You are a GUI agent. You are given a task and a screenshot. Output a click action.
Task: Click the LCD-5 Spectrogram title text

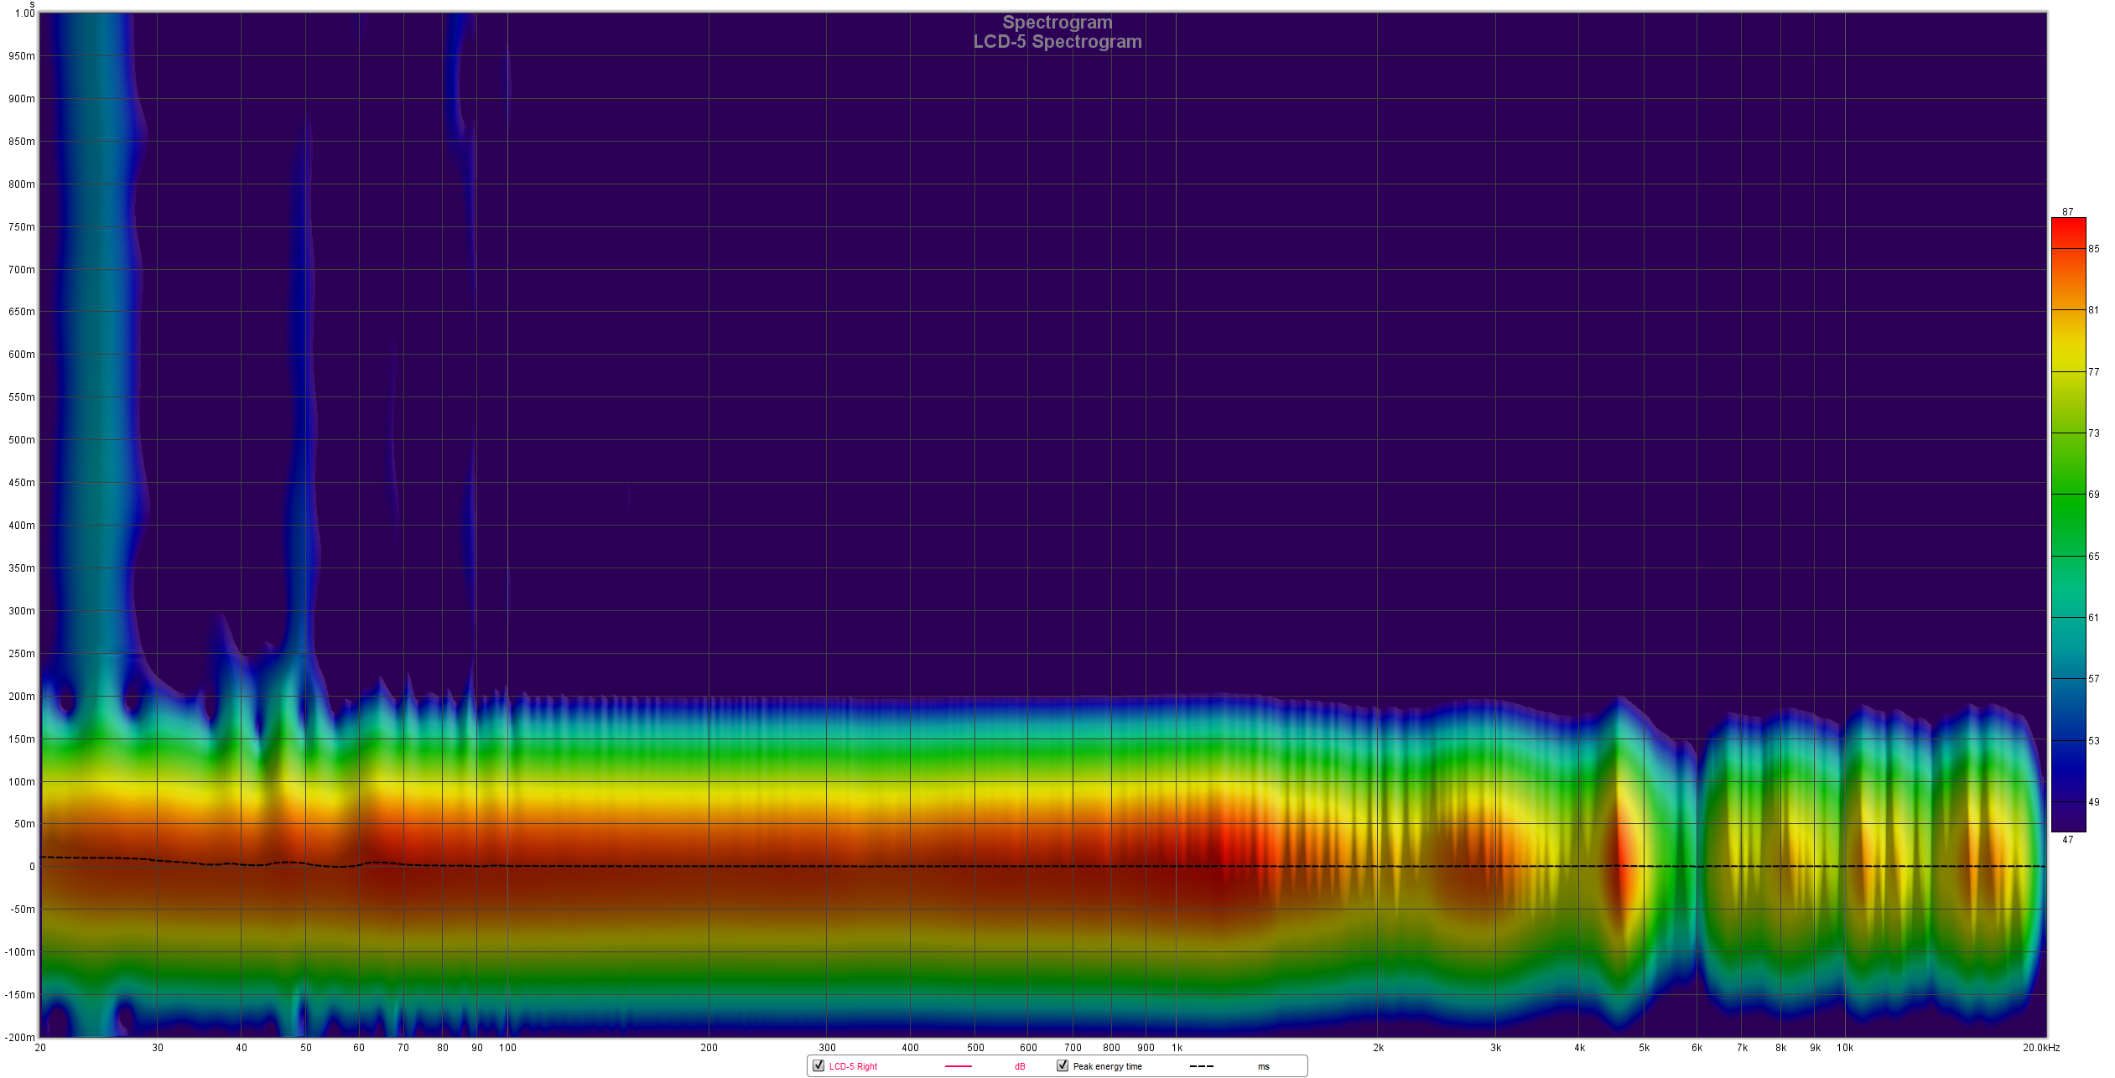[1057, 42]
